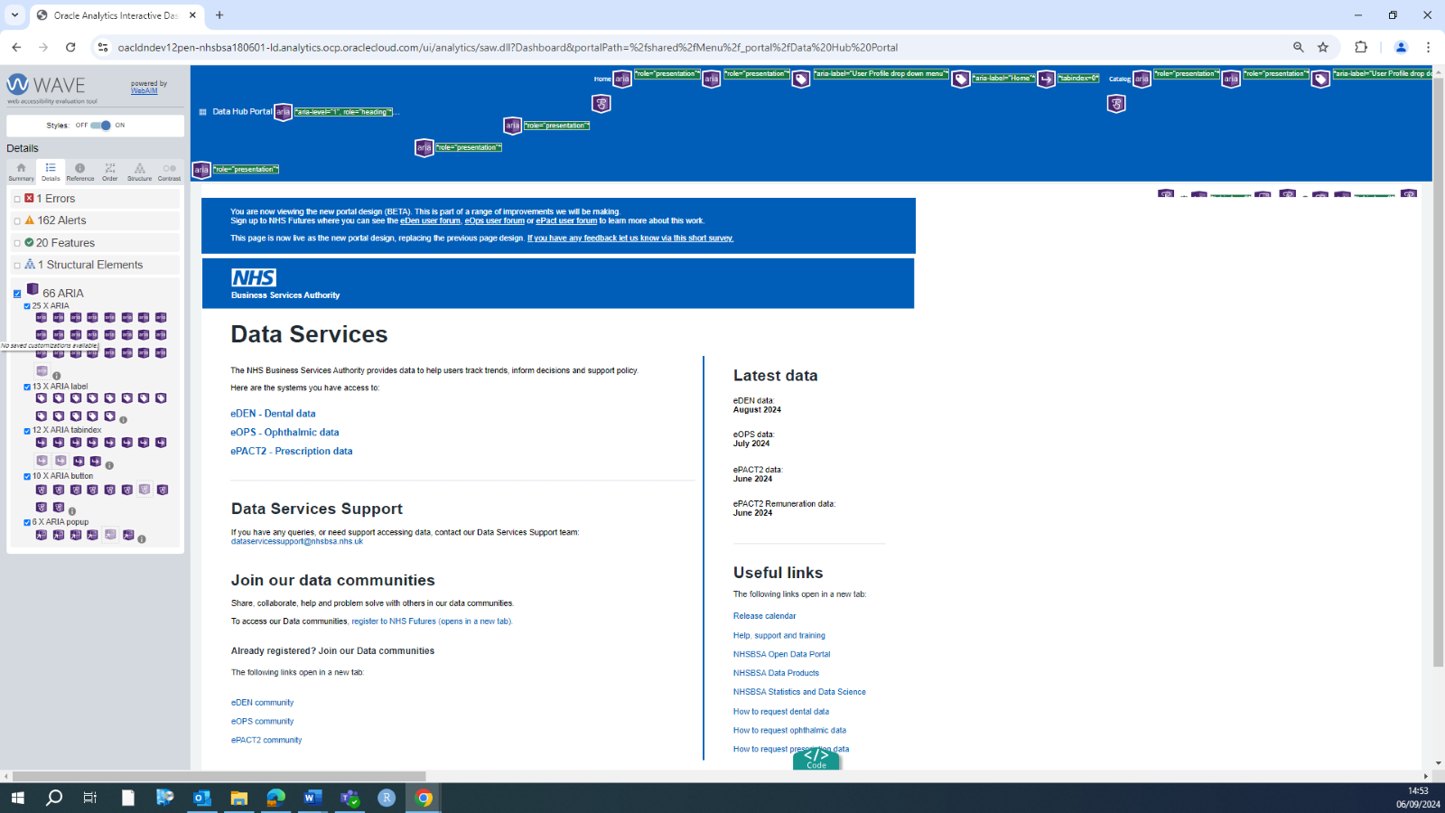
Task: Click info icon after the ARIA tabindex icons
Action: (109, 465)
